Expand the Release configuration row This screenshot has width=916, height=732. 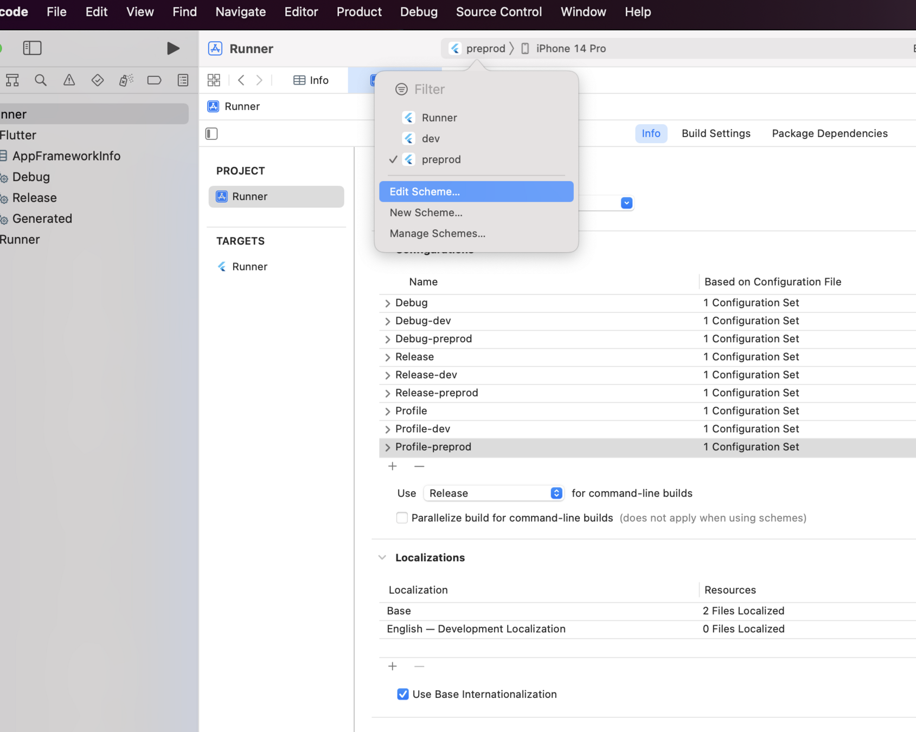[387, 357]
